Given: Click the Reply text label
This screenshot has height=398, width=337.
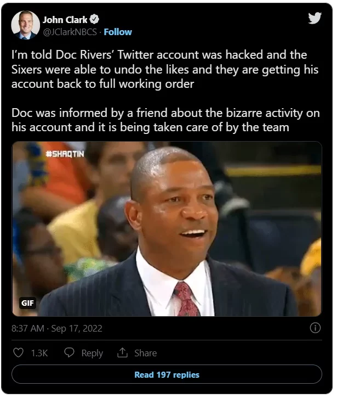Looking at the screenshot, I should tap(92, 353).
